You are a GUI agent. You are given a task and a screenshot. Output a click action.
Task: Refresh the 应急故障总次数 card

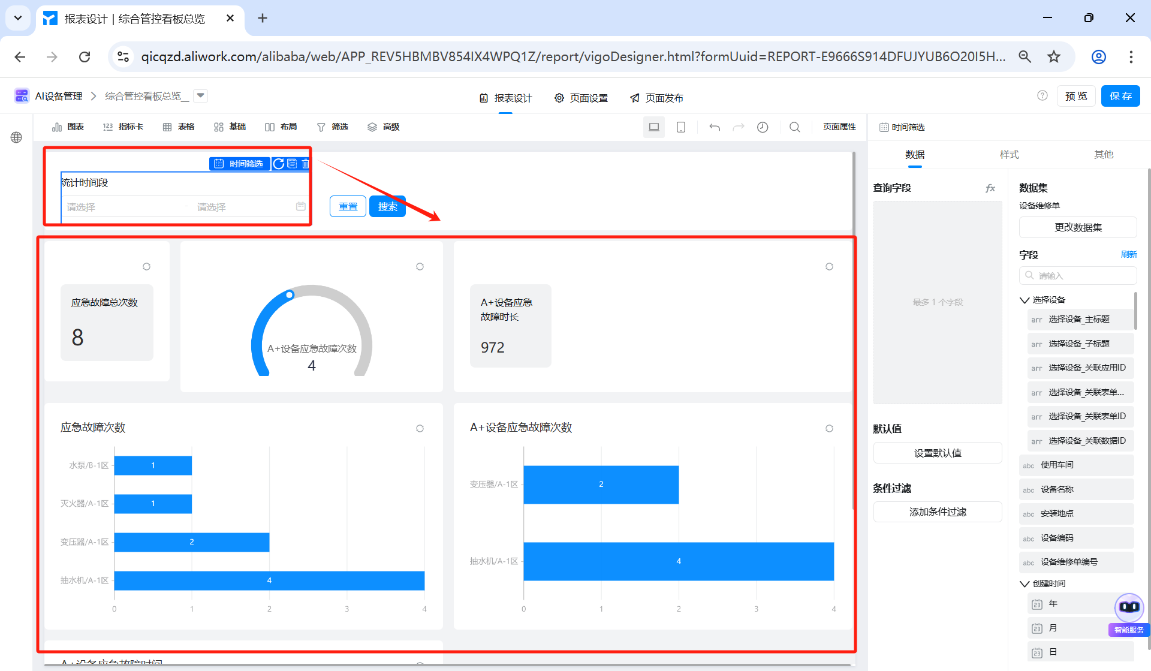point(146,266)
